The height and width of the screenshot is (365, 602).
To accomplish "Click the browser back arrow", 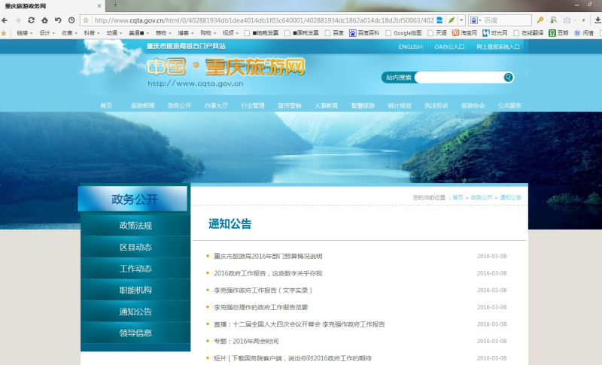I will tap(6, 20).
